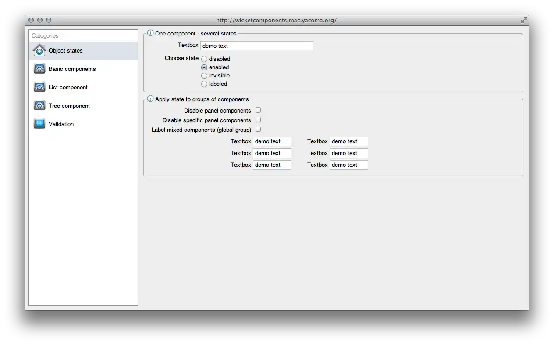Enable Label mixed components (global group) checkbox
This screenshot has width=554, height=345.
(x=258, y=129)
